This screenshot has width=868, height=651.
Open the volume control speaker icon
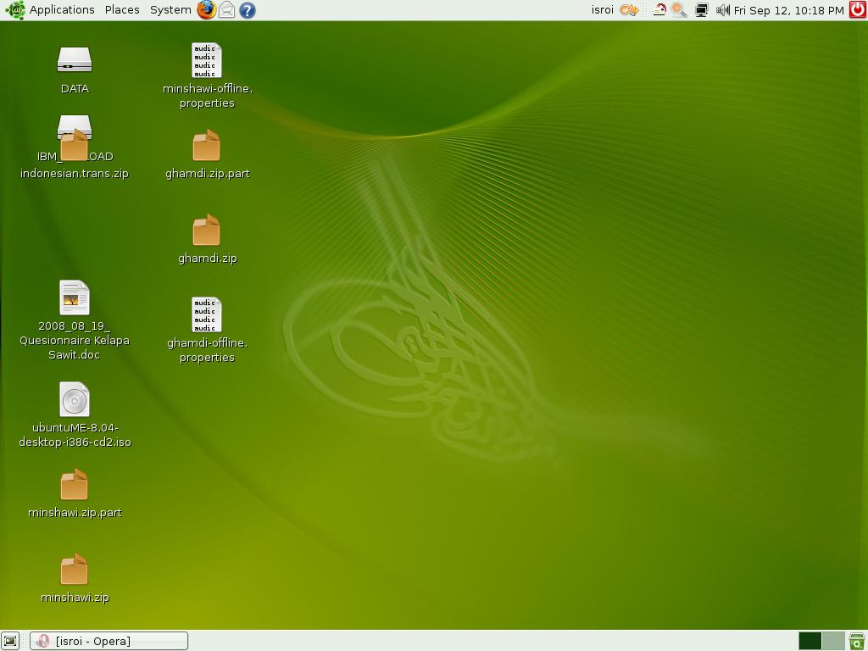(722, 10)
